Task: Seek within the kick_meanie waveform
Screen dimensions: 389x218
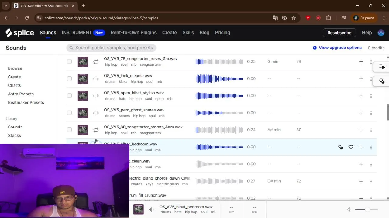Action: pos(219,79)
